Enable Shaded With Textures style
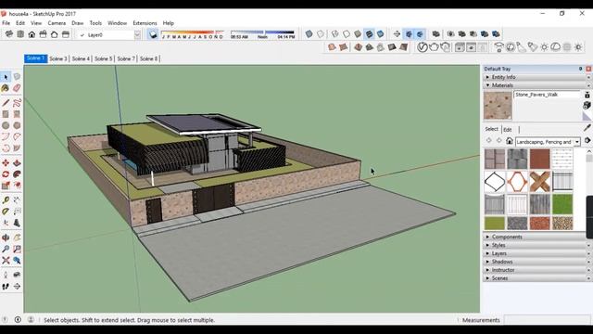 (x=369, y=34)
